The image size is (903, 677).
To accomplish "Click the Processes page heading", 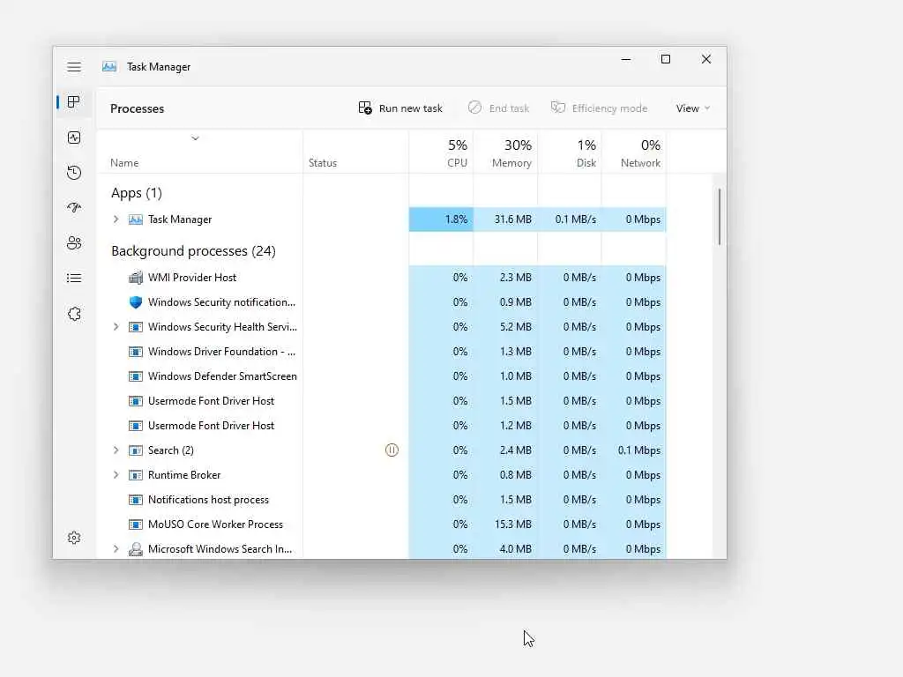I will 137,108.
